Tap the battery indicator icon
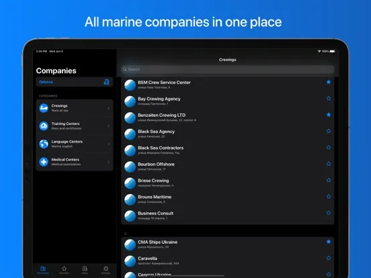Viewport: 371px width, 278px height. (333, 51)
